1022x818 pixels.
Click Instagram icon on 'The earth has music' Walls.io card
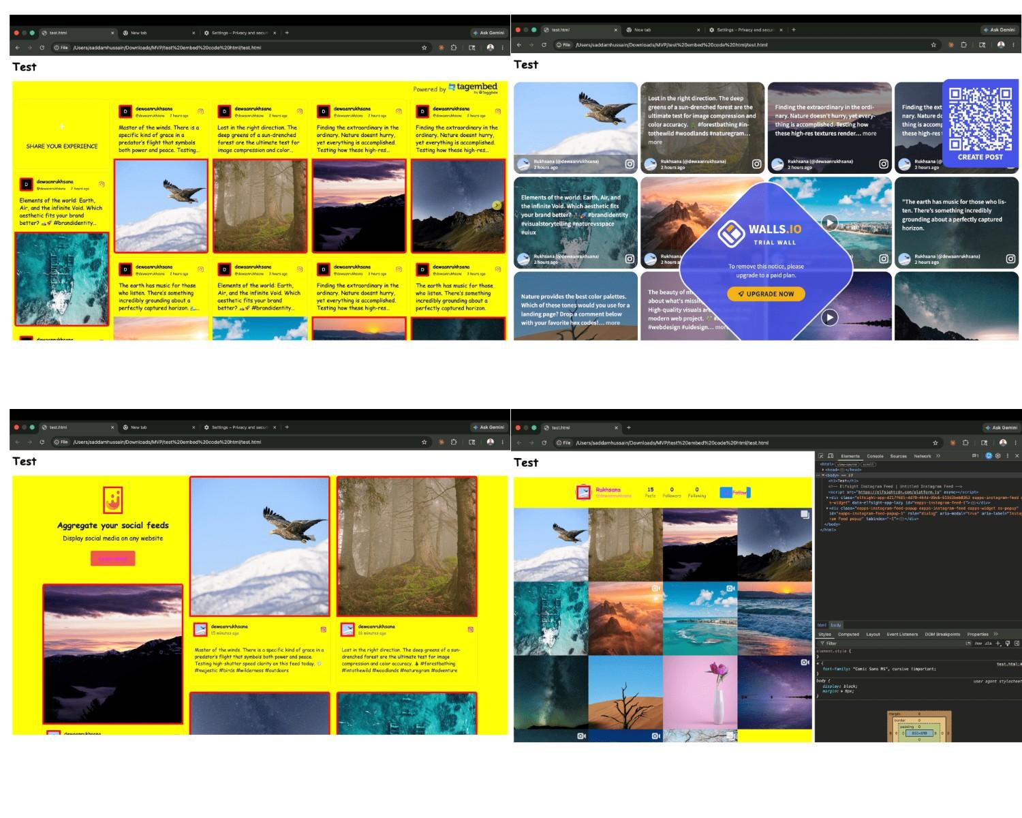pos(1010,258)
